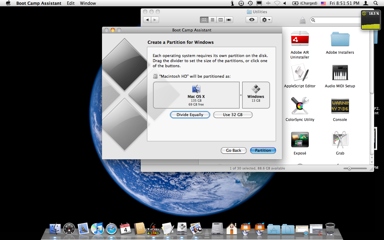Viewport: 384px width, 240px height.
Task: Switch Finder to icon view
Action: tap(204, 20)
